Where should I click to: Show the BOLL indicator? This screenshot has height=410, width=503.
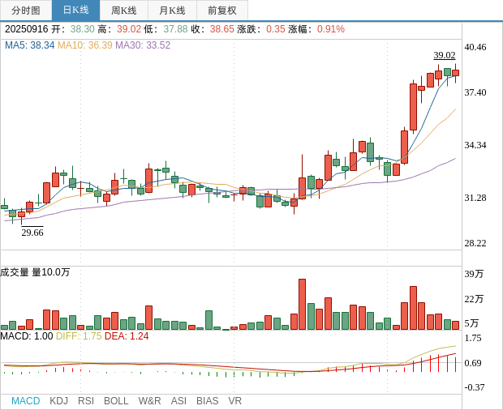tap(116, 401)
